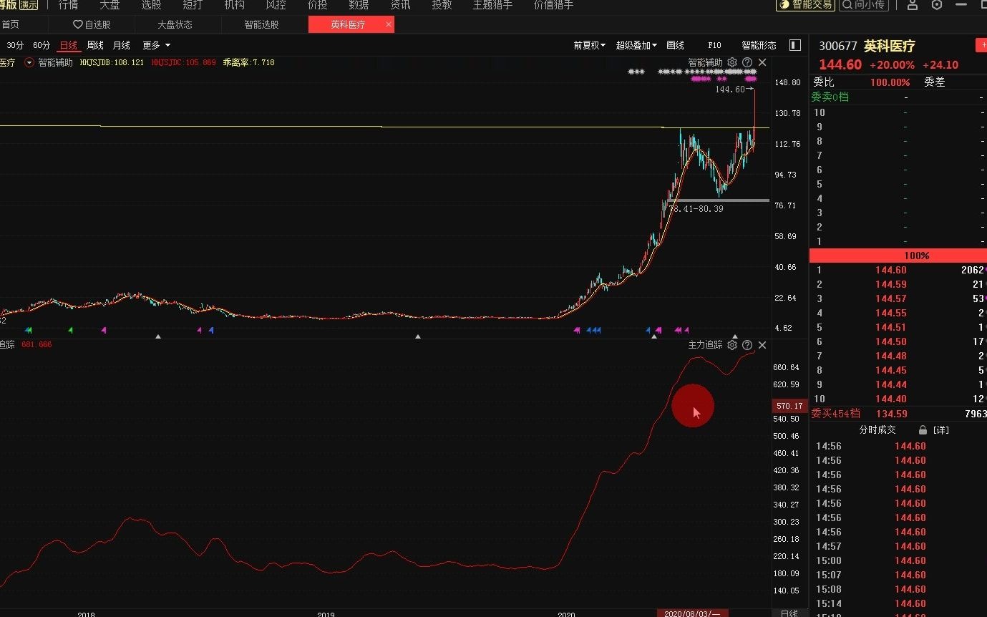This screenshot has width=987, height=617.
Task: Toggle the side panel layout icon
Action: (795, 45)
